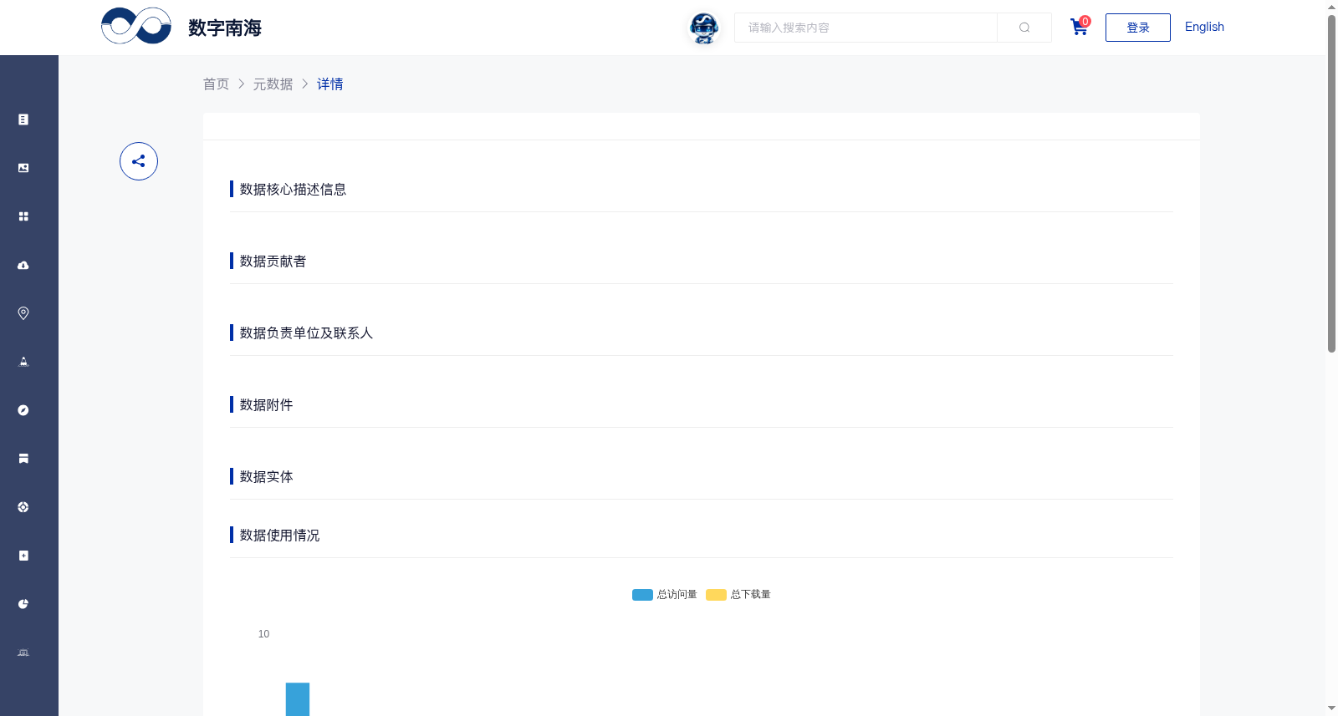Click the circular share button
1338x716 pixels.
coord(139,161)
